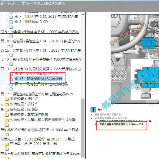This screenshot has height=159, width=159.
Task: Open page 16 passenger side A-pillar connector
Action: point(41,84)
